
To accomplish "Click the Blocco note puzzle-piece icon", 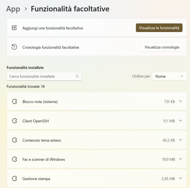I will pyautogui.click(x=14, y=101).
